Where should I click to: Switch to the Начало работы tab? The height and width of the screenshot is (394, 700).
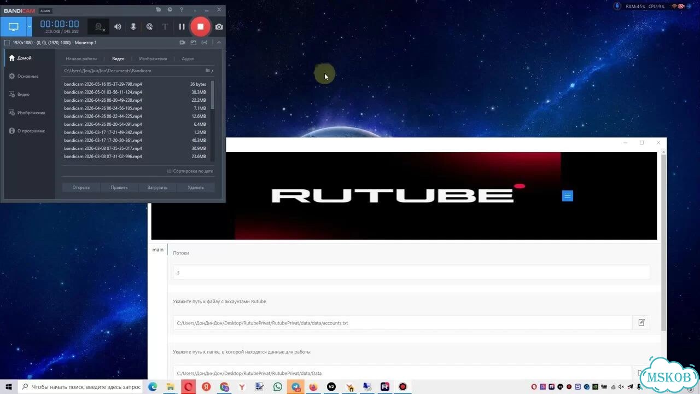(81, 59)
